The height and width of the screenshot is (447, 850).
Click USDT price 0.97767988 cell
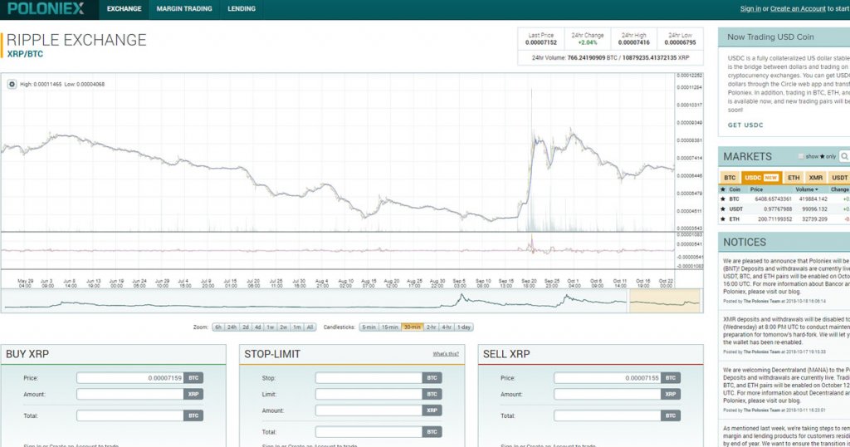[x=778, y=209]
